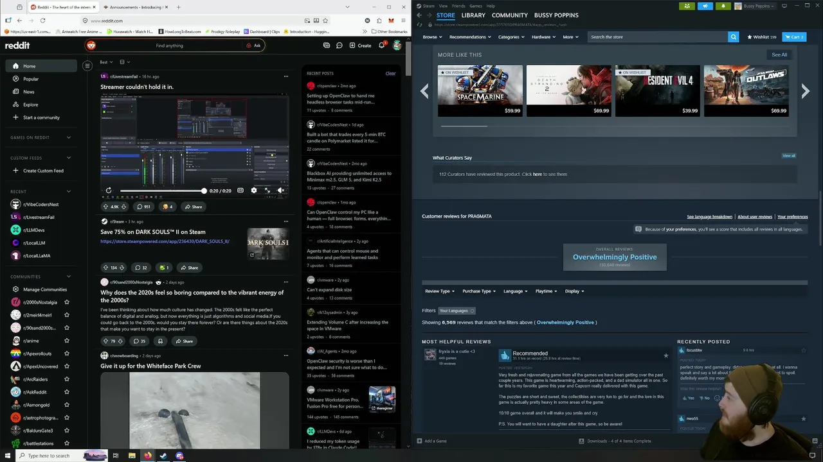Enter fullscreen on the Reddit video
Image resolution: width=823 pixels, height=462 pixels.
coord(267,191)
